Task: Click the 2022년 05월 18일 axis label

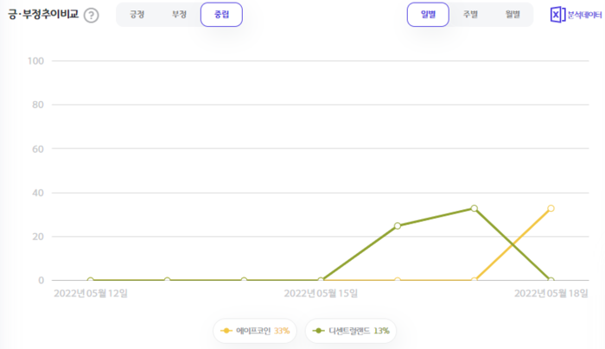Action: 551,294
